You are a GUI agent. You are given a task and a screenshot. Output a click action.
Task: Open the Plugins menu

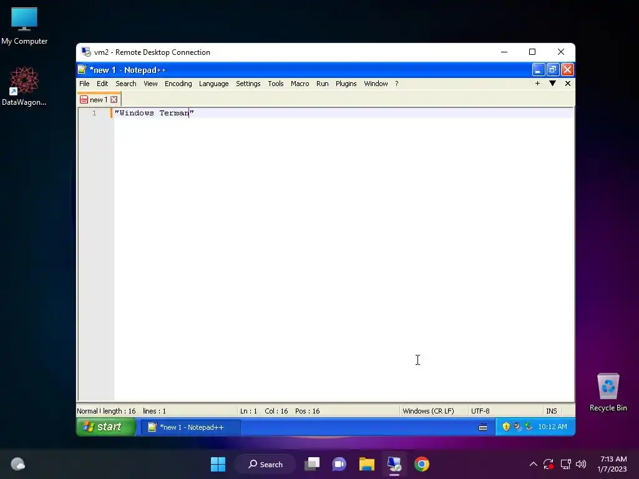click(346, 84)
